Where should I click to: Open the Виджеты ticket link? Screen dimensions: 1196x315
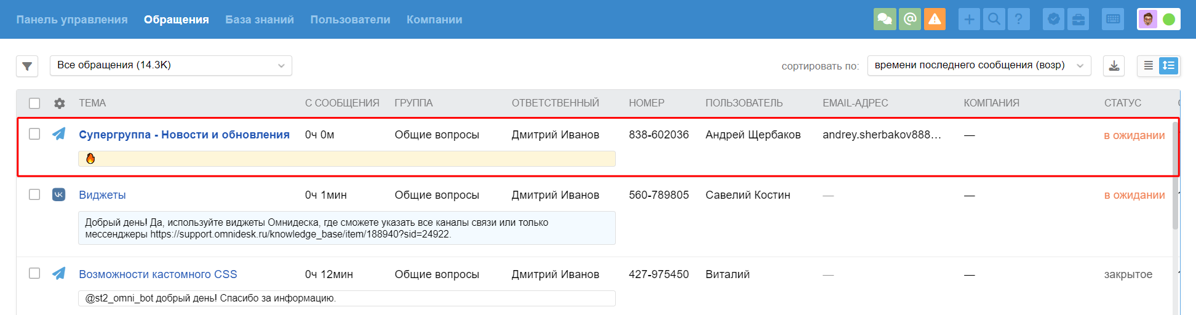(x=102, y=195)
